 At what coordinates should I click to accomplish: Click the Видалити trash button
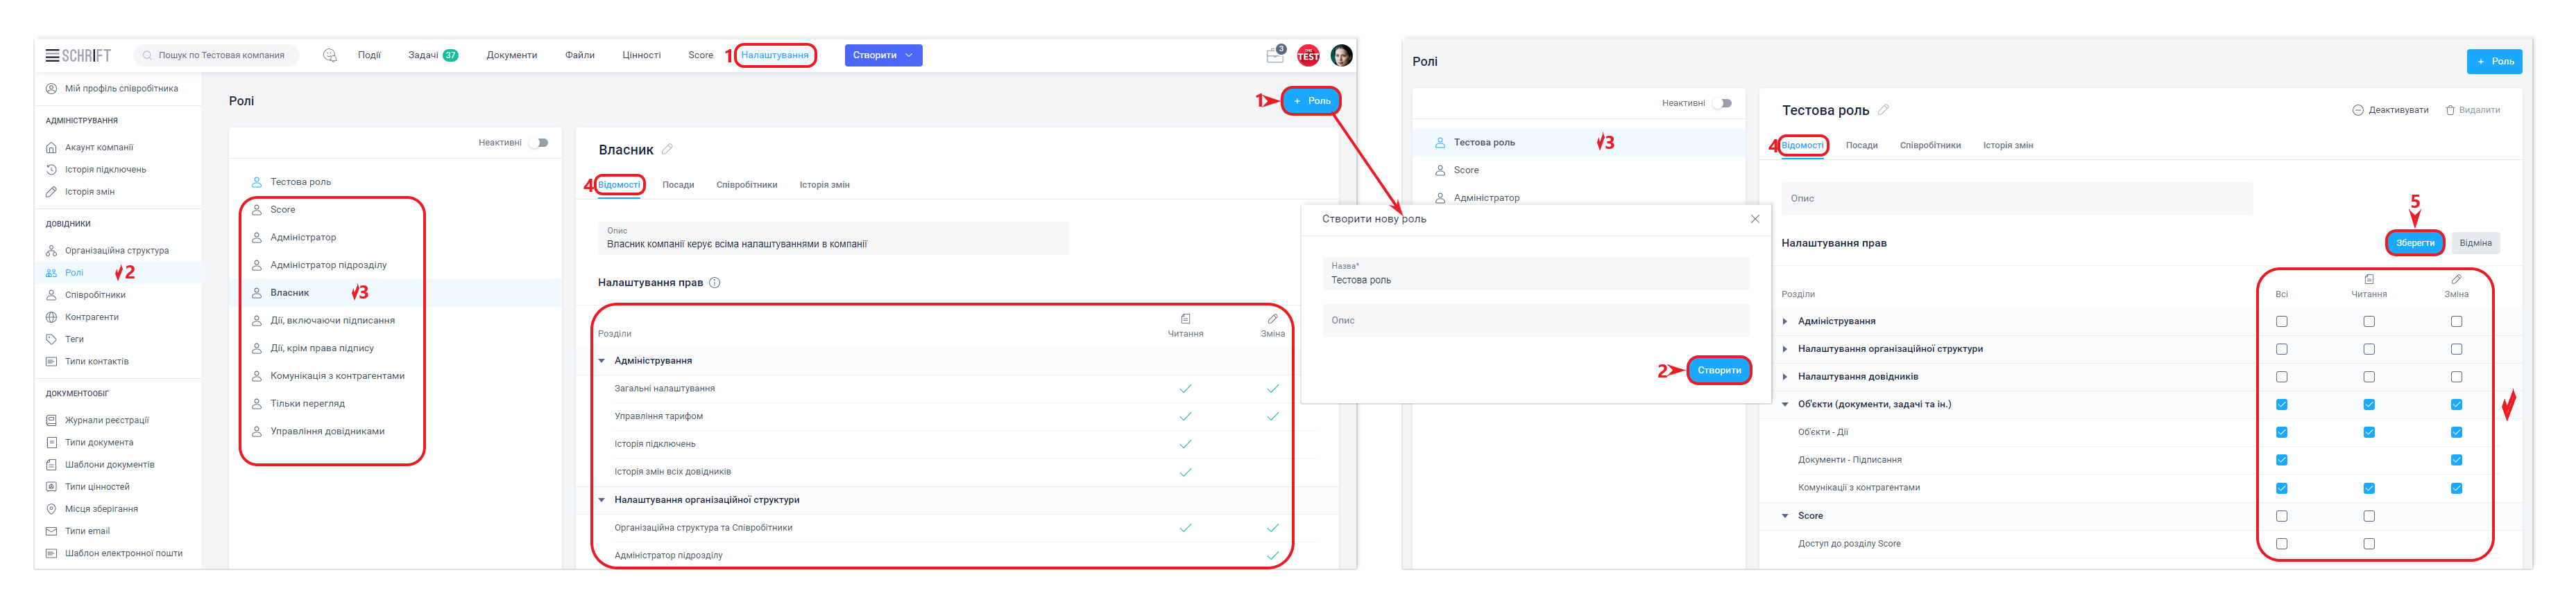(x=2472, y=110)
